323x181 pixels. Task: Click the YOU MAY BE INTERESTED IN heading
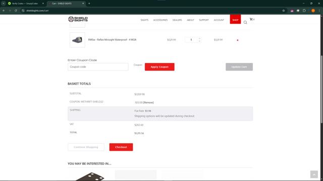(89, 163)
